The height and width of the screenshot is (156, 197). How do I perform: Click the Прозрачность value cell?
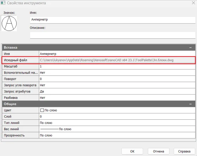pos(116,135)
